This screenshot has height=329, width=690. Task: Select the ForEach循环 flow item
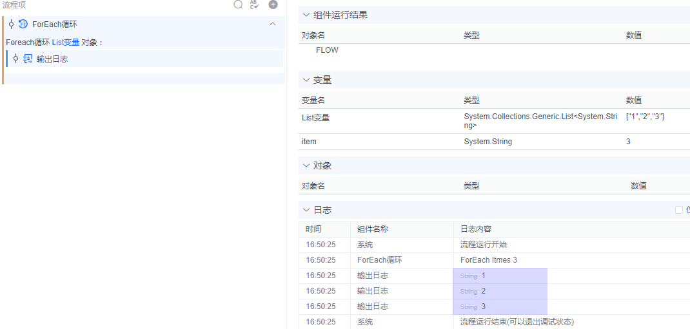[144, 24]
